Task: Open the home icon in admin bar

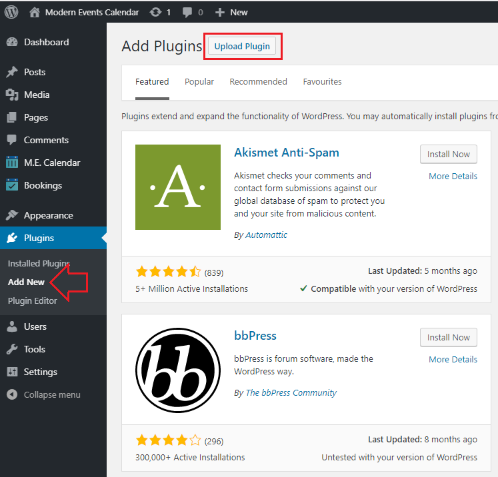Action: click(x=34, y=12)
